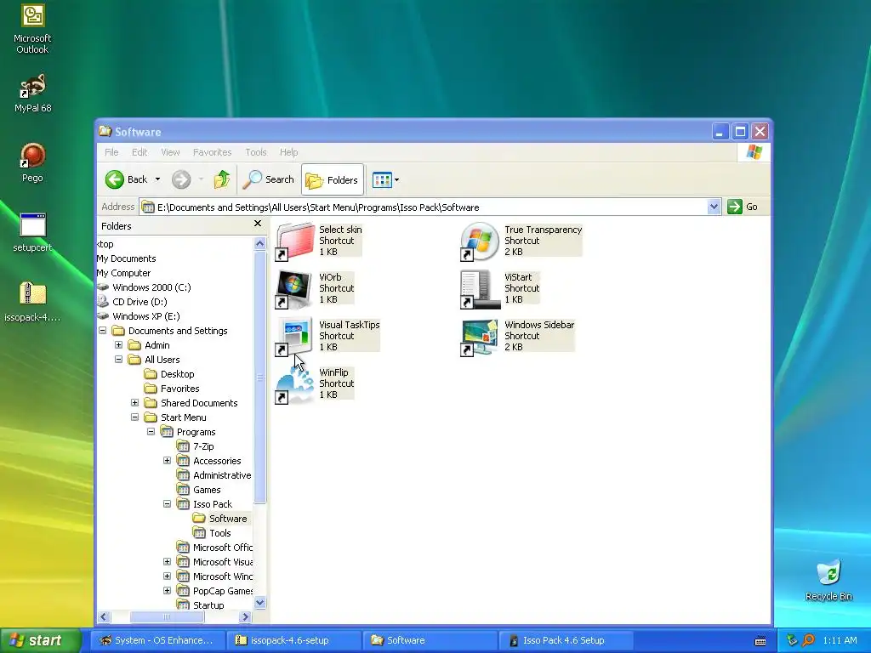Collapse the Documents and Settings node
This screenshot has height=653, width=871.
[x=102, y=331]
